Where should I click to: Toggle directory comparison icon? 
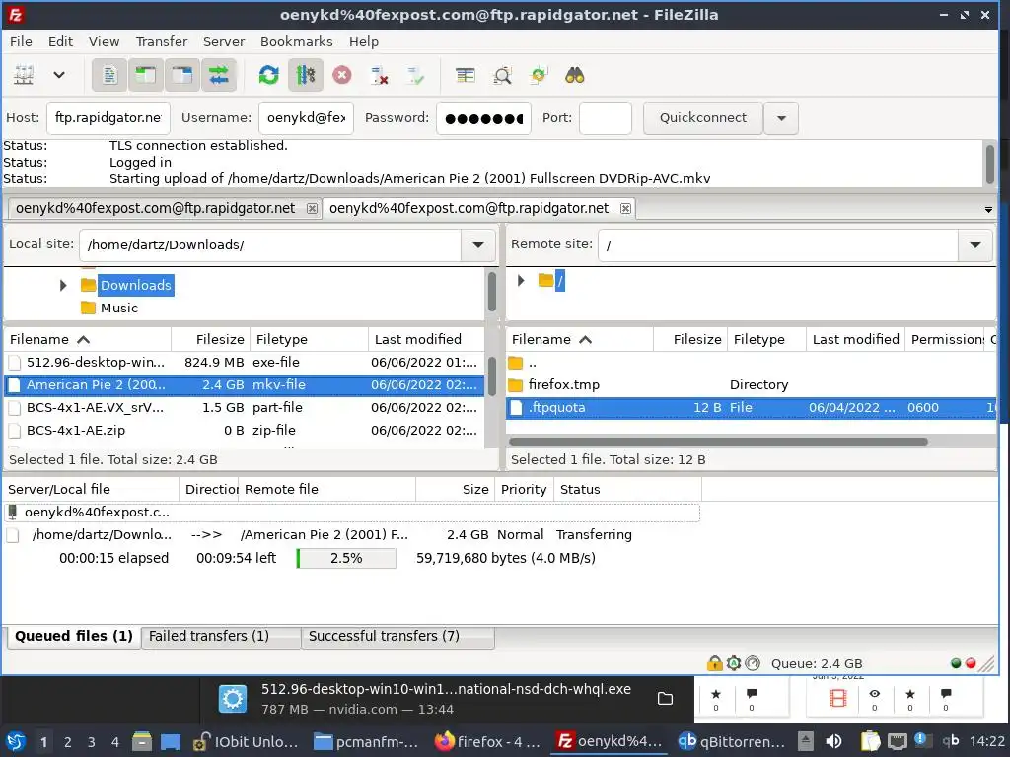click(502, 75)
